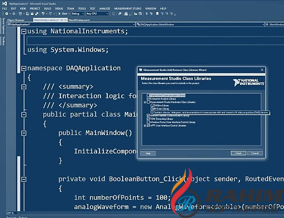This screenshot has width=284, height=218.
Task: Click the Save floppy disk icon
Action: [32, 14]
